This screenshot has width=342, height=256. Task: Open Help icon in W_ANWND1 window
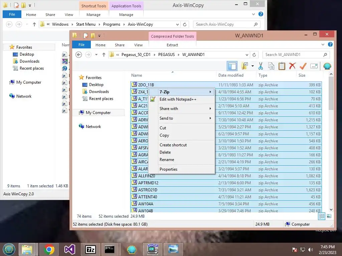330,44
